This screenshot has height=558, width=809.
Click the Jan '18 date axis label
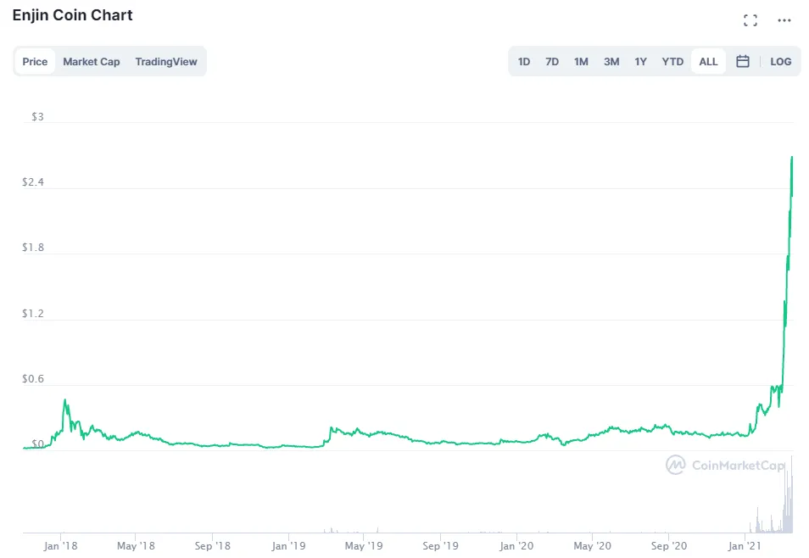point(60,545)
